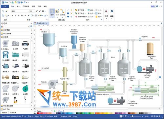Choose the Connector line tool
The height and width of the screenshot is (119, 164).
point(62,13)
